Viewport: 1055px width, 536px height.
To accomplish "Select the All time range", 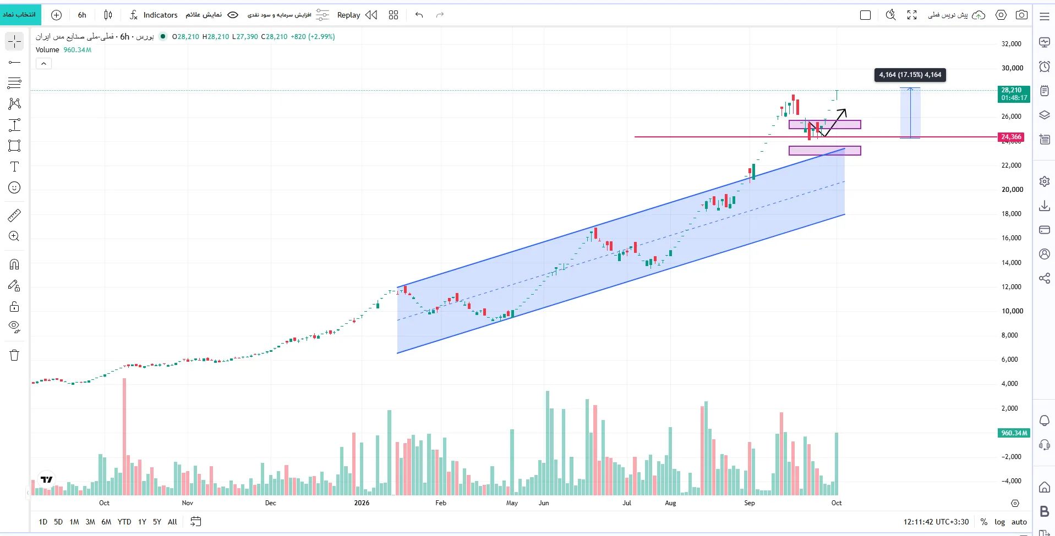I will point(172,522).
